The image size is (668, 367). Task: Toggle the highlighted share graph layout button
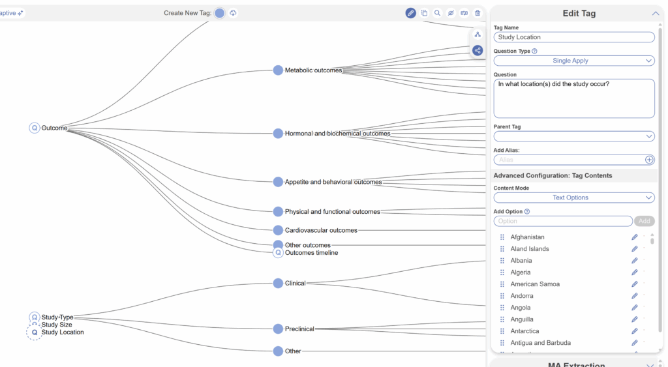[x=478, y=50]
